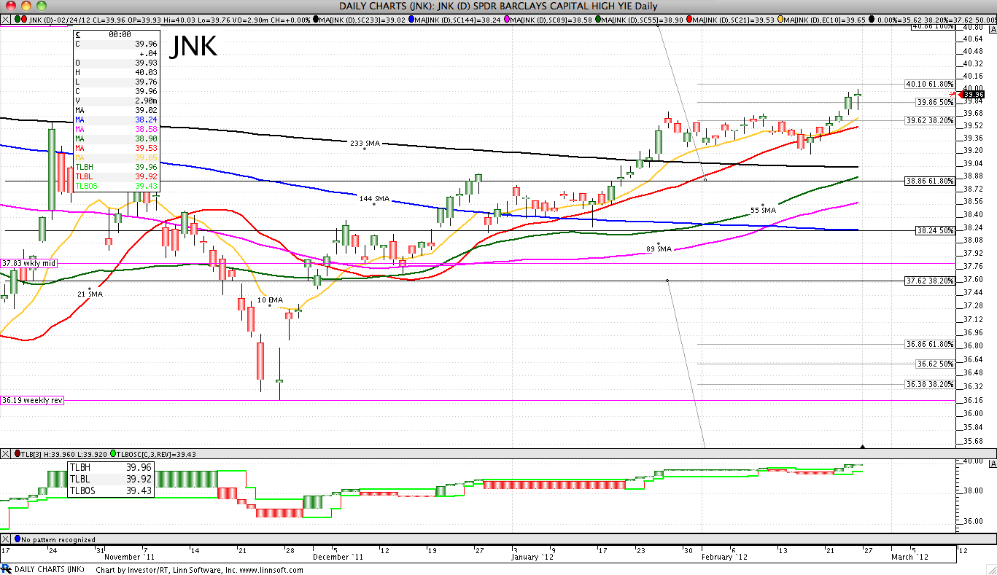Click the '144 SMA' annotation
997x575 pixels.
[x=373, y=198]
